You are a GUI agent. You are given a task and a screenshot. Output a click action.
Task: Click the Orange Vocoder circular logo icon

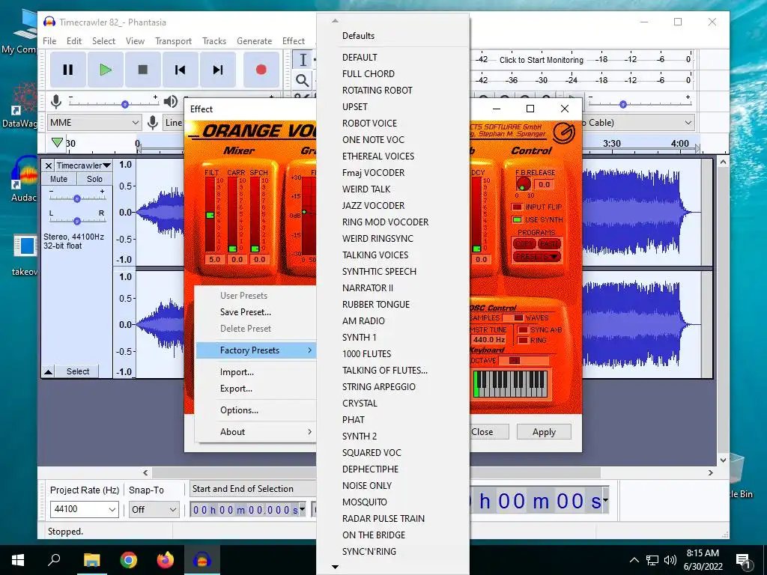click(x=564, y=133)
